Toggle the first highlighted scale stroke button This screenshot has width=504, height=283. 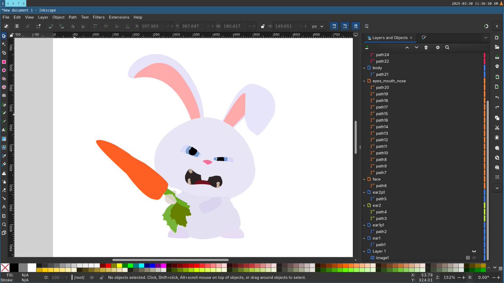click(334, 26)
